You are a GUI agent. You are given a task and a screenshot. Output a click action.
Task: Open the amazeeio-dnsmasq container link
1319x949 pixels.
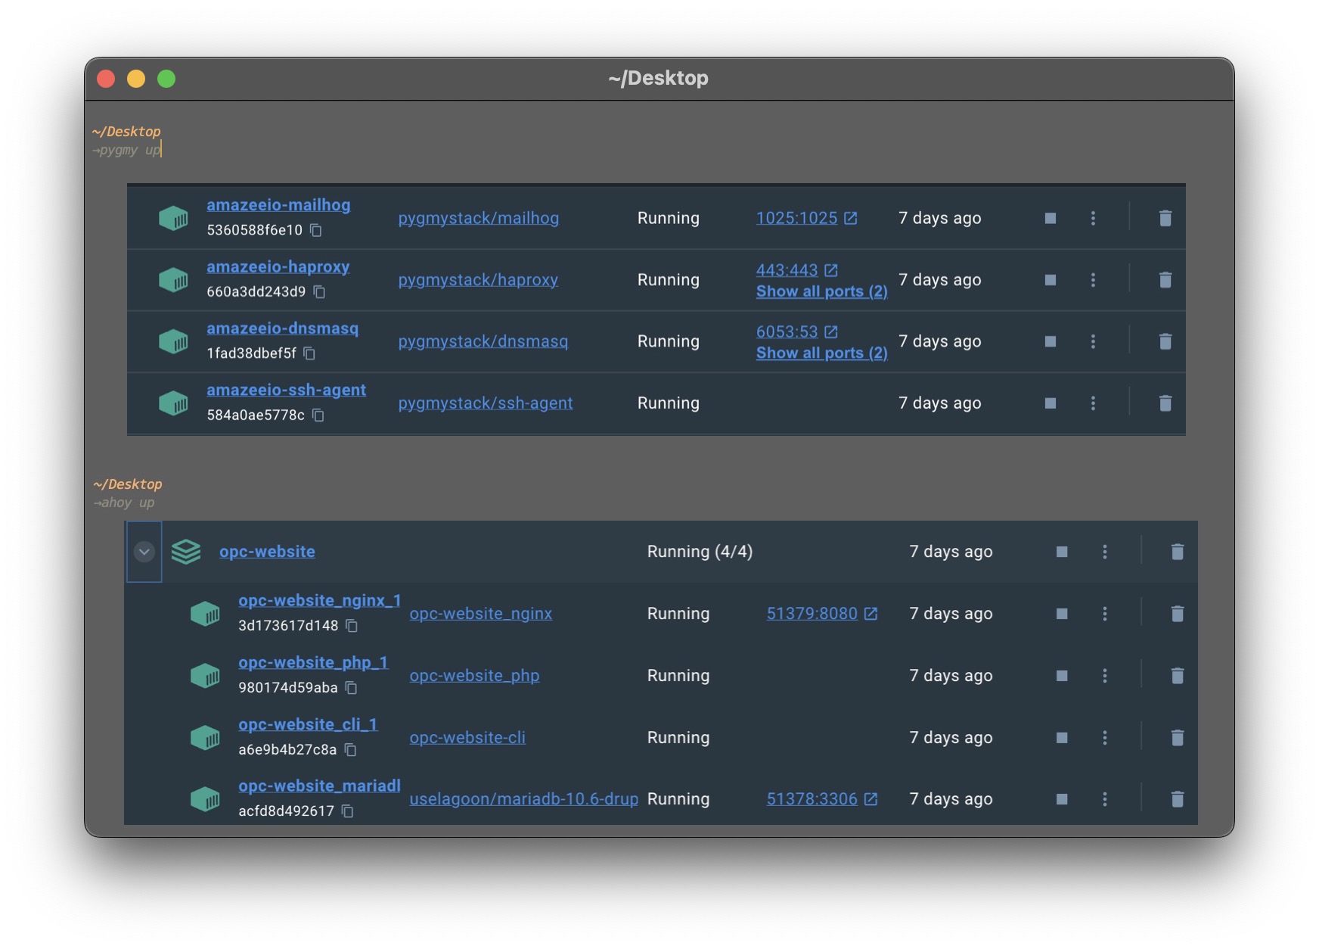(283, 328)
